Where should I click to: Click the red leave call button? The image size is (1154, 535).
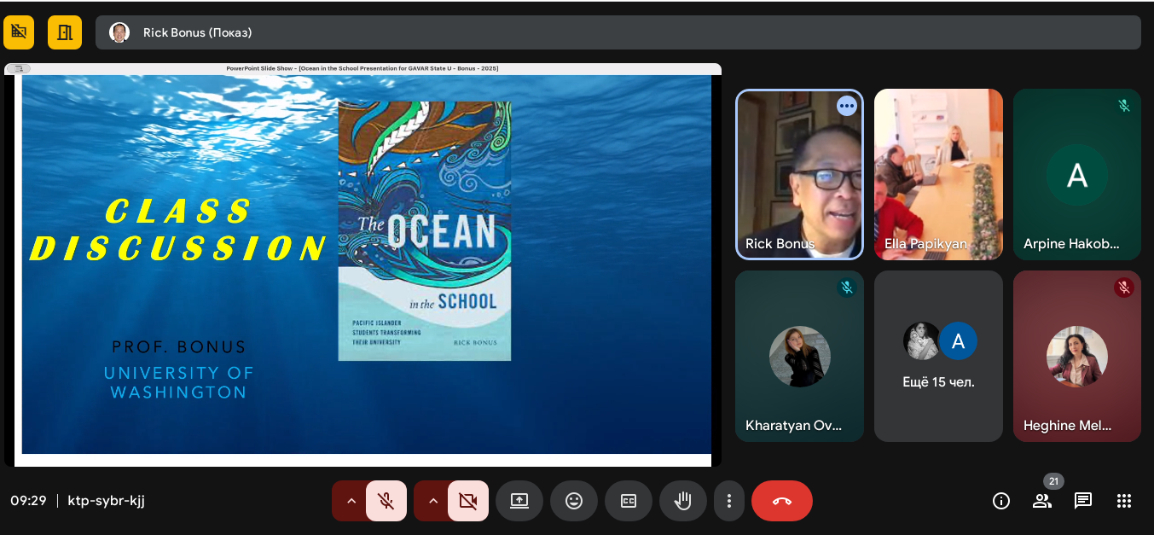[781, 501]
